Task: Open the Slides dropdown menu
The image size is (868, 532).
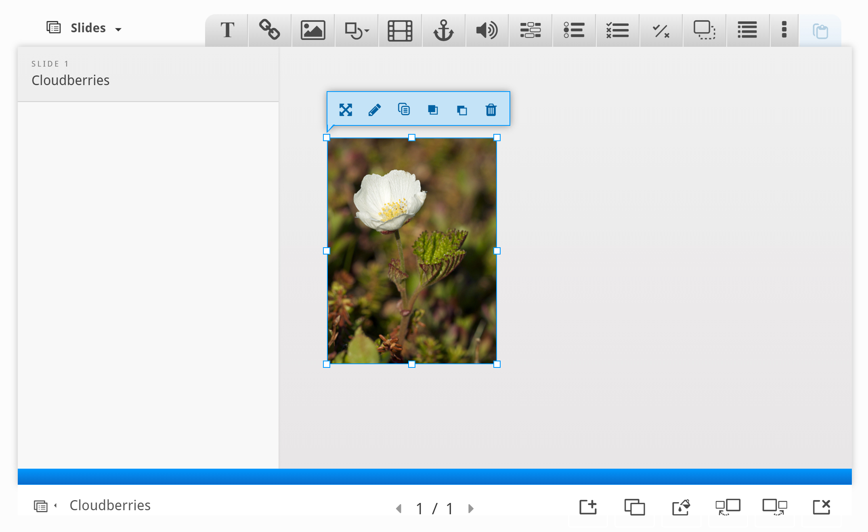Action: [x=84, y=28]
